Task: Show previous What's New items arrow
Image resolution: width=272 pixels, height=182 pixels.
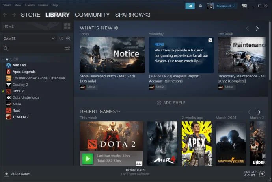Action: coord(248,28)
